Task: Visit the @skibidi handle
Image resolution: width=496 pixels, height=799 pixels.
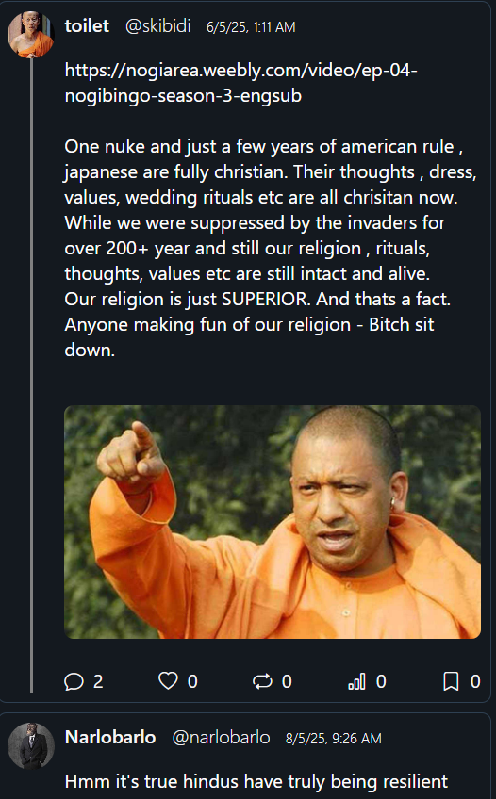Action: [x=158, y=26]
